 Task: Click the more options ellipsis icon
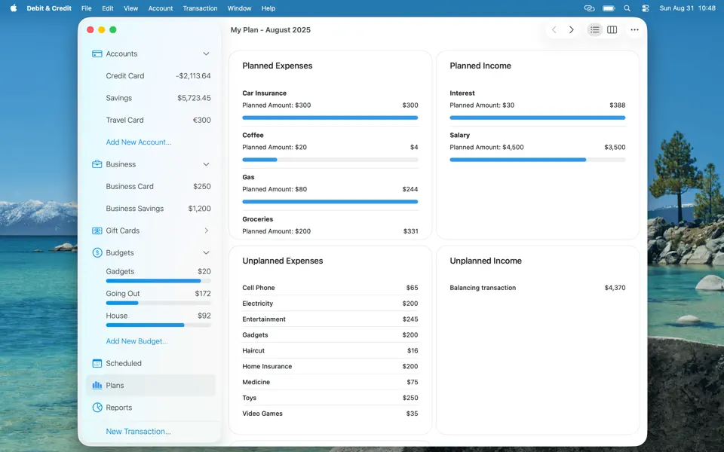coord(634,29)
